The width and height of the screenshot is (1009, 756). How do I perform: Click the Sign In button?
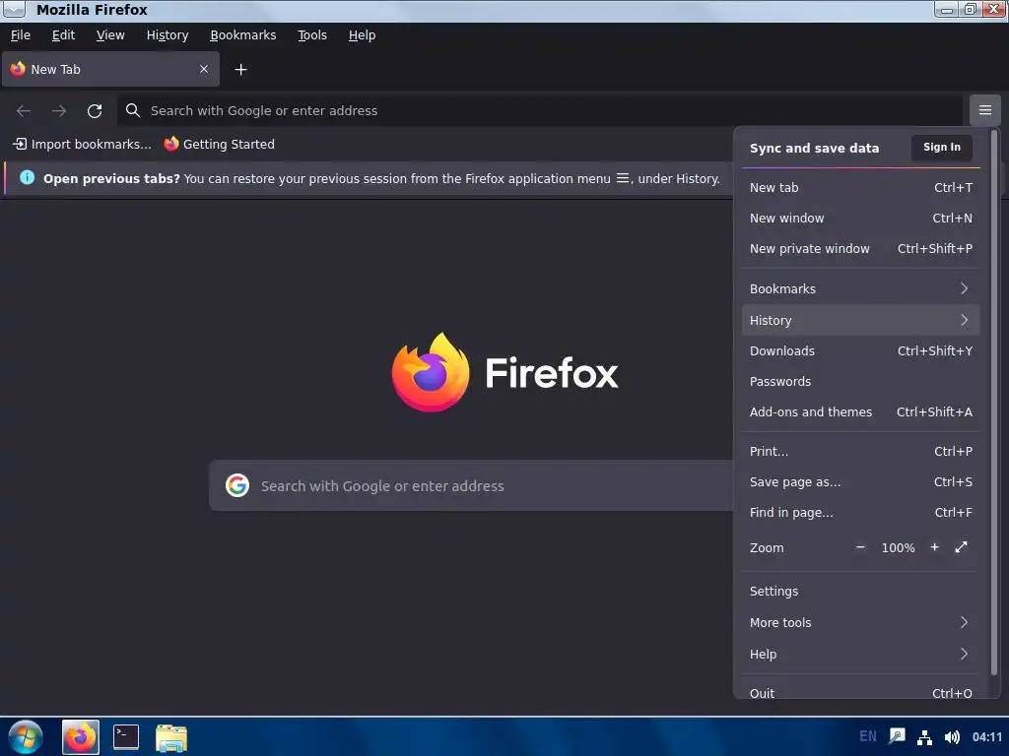(x=941, y=148)
